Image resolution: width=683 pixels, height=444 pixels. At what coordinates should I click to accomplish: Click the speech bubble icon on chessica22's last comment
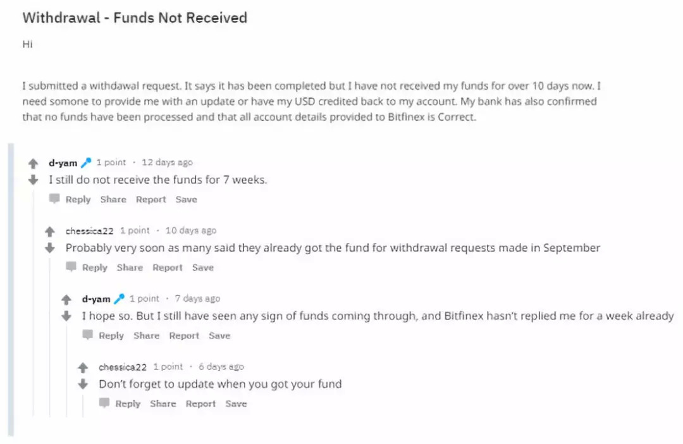click(x=104, y=403)
